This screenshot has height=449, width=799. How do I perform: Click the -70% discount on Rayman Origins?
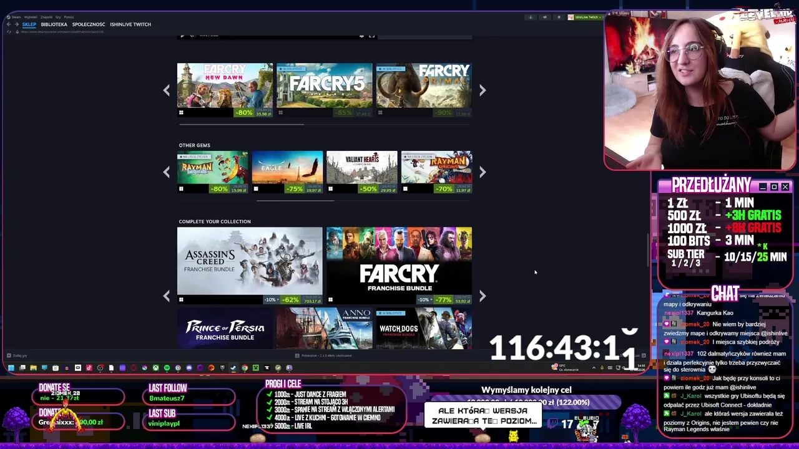pos(444,189)
